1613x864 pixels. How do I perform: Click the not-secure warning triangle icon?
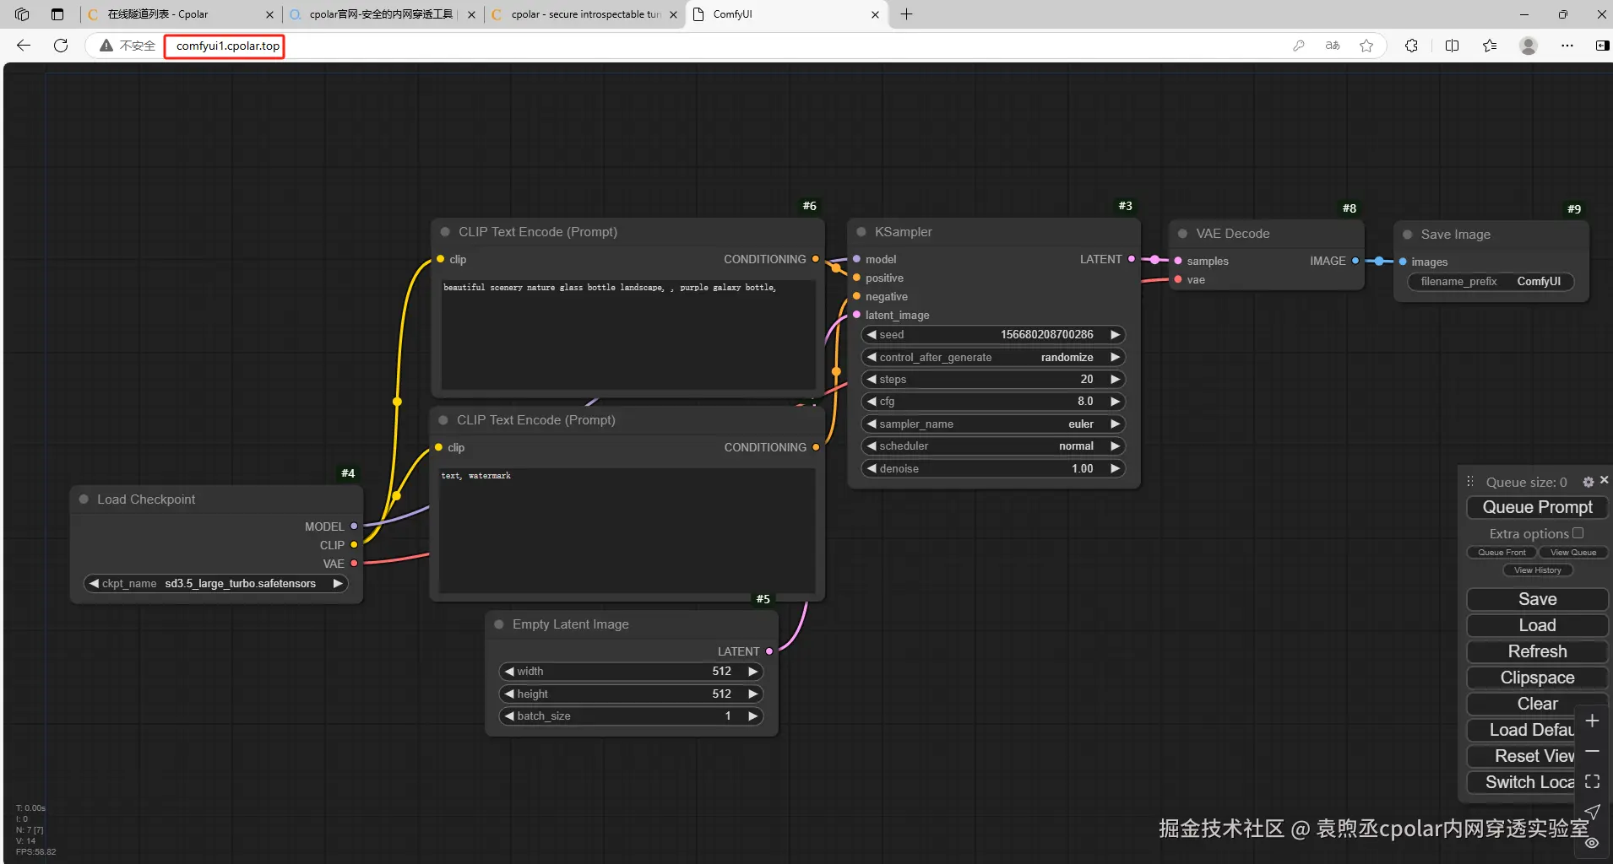click(106, 46)
